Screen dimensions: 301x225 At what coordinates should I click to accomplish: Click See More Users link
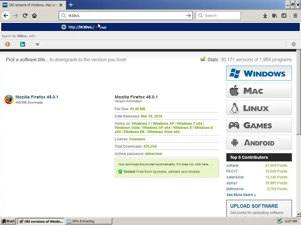241,195
